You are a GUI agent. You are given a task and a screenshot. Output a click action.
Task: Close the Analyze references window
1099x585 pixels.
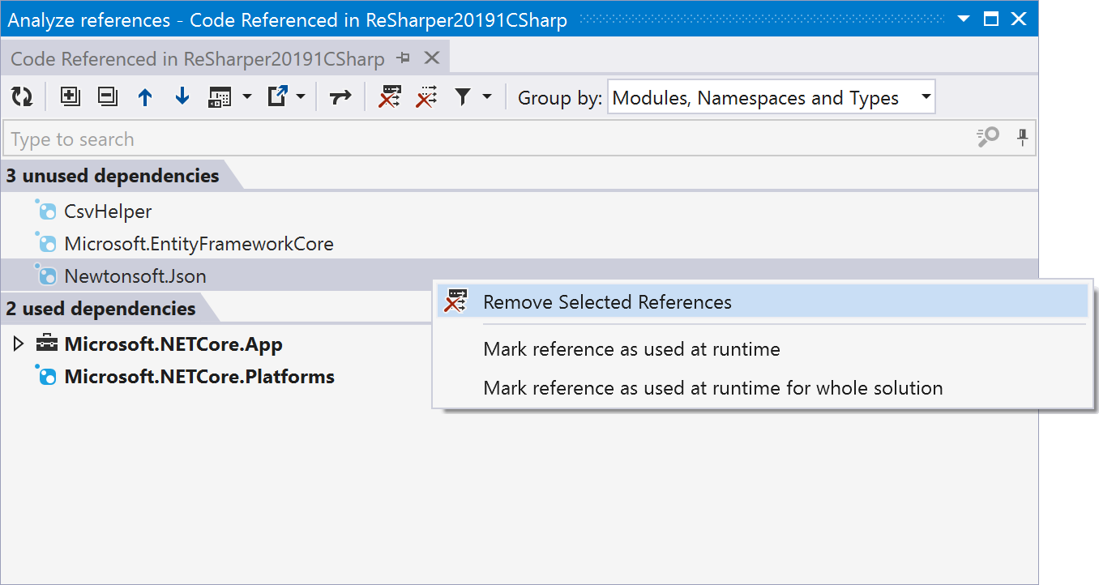point(1019,19)
